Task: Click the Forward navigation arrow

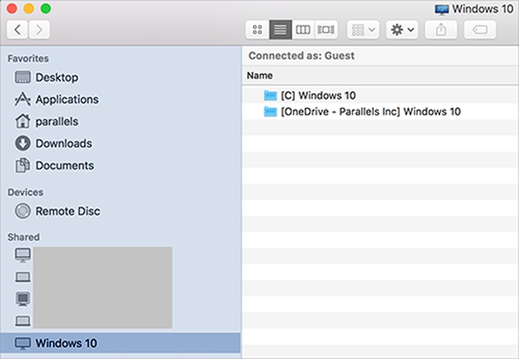Action: point(39,30)
